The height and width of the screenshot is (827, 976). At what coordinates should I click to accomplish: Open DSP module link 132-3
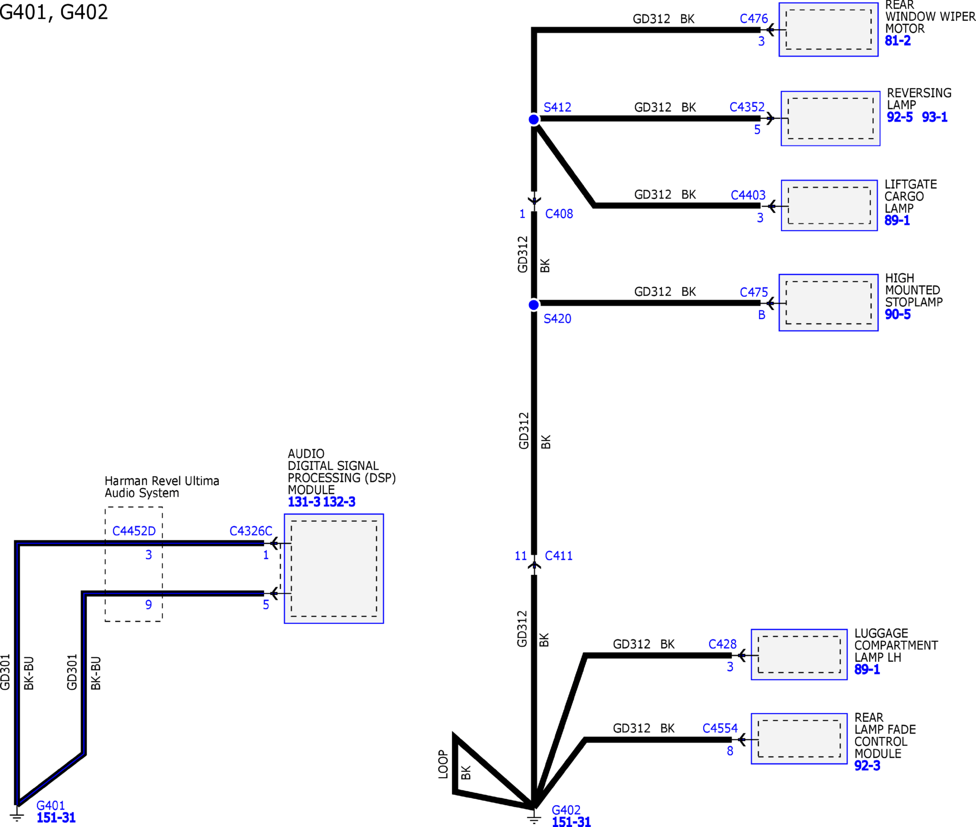pos(339,502)
